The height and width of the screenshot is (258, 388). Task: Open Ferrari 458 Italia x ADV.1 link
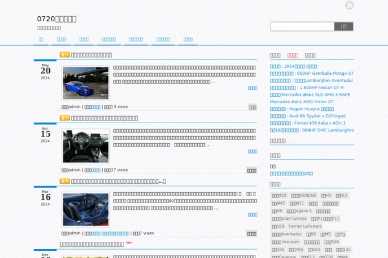[308, 123]
